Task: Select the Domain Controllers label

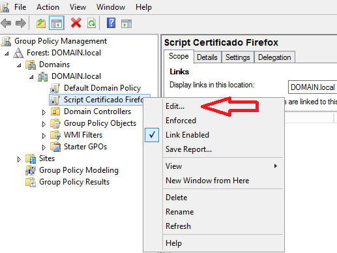Action: point(98,112)
